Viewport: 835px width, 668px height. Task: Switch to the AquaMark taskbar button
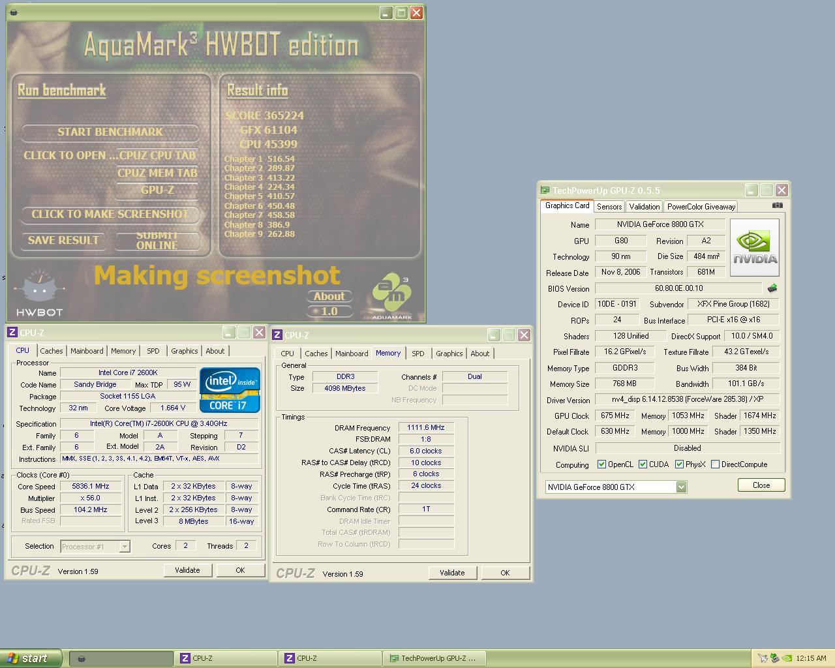pos(121,658)
